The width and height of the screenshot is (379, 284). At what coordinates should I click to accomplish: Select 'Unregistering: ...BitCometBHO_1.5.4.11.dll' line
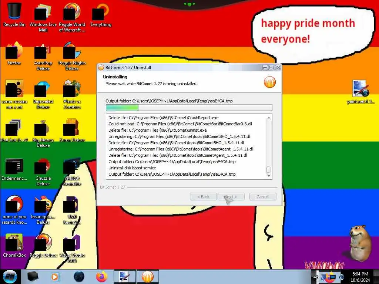click(x=180, y=136)
